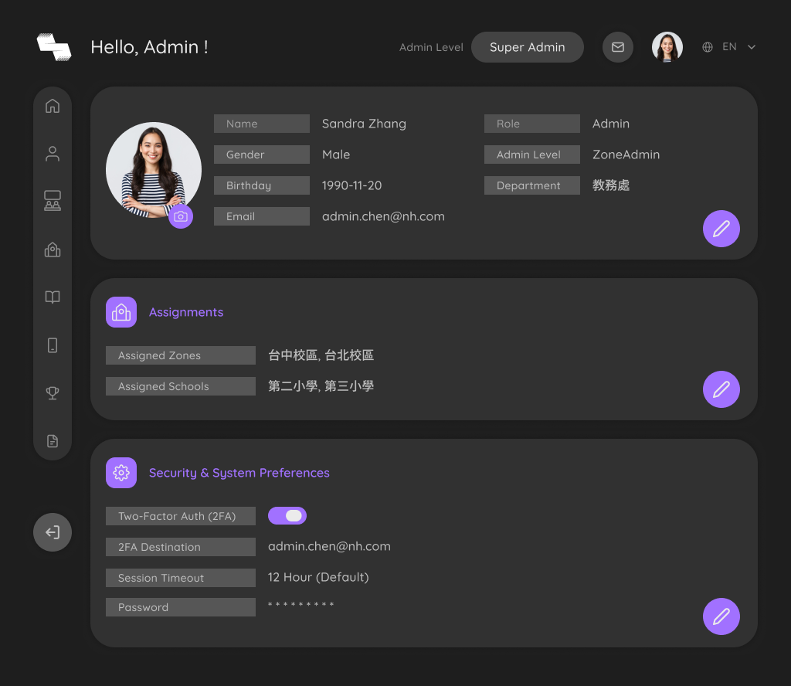Open the trophy achievements sidebar icon

pos(53,393)
